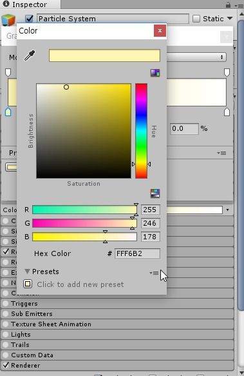Open the Sub Emitters module header
Screen dimensions: 244x376
click(117, 314)
